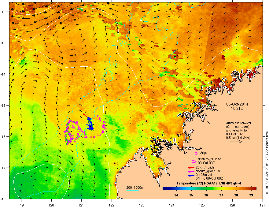Click the magenta slocum_glider legend arrow
This screenshot has height=208, width=269.
(191, 171)
